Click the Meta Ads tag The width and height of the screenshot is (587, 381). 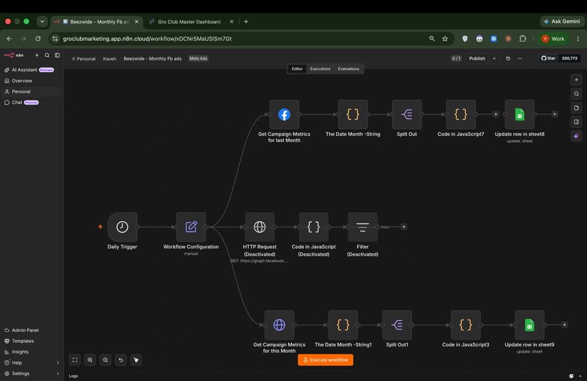pyautogui.click(x=198, y=59)
